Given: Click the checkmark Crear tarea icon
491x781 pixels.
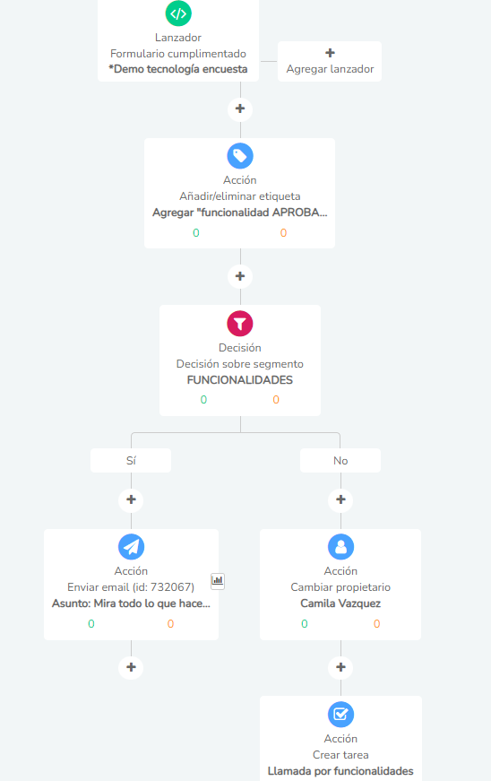Looking at the screenshot, I should pos(340,715).
